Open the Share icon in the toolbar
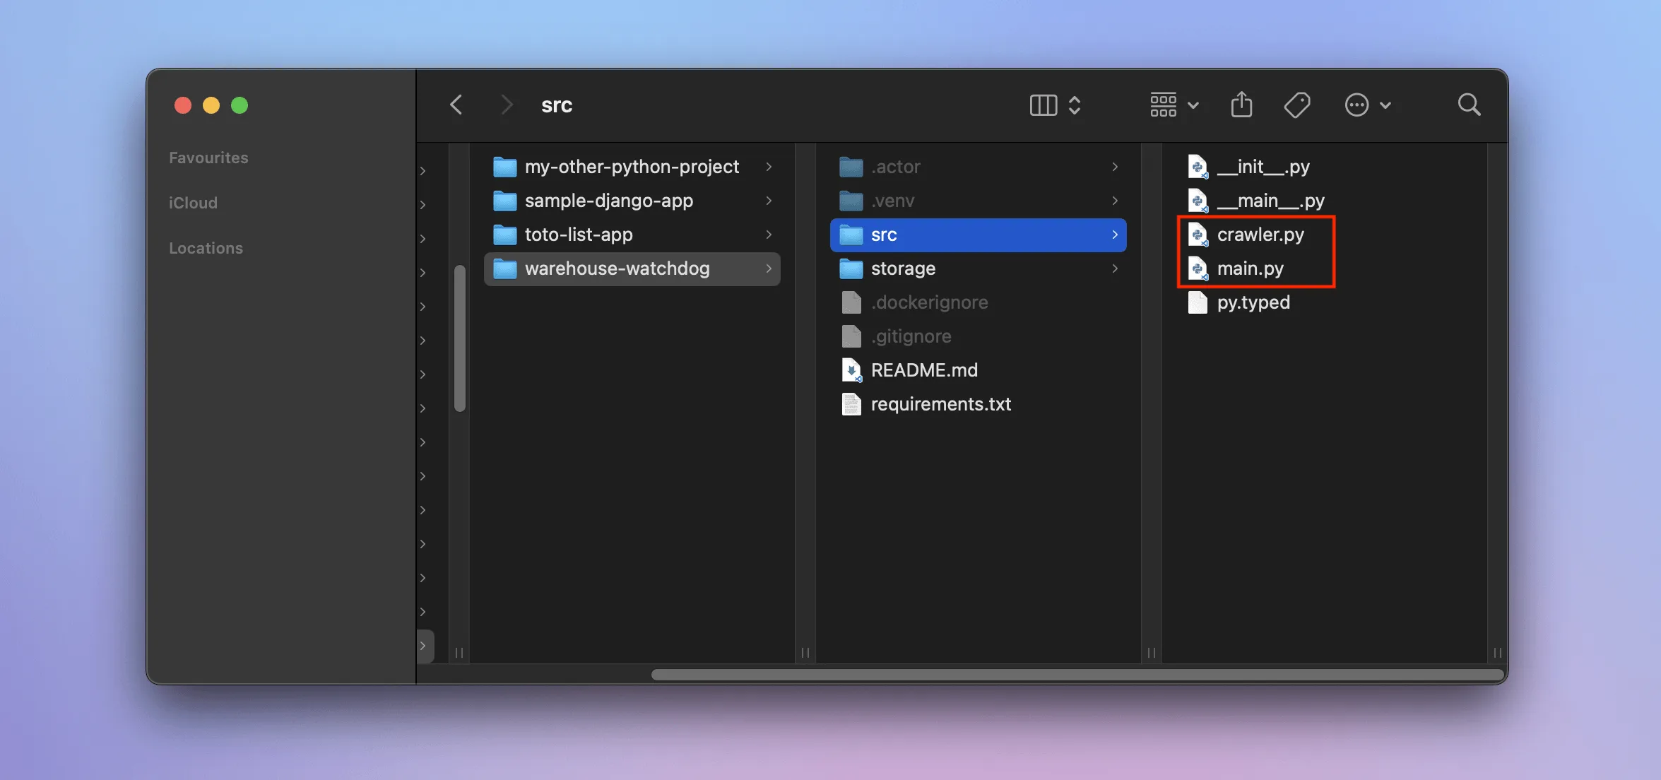The height and width of the screenshot is (780, 1661). pos(1241,105)
